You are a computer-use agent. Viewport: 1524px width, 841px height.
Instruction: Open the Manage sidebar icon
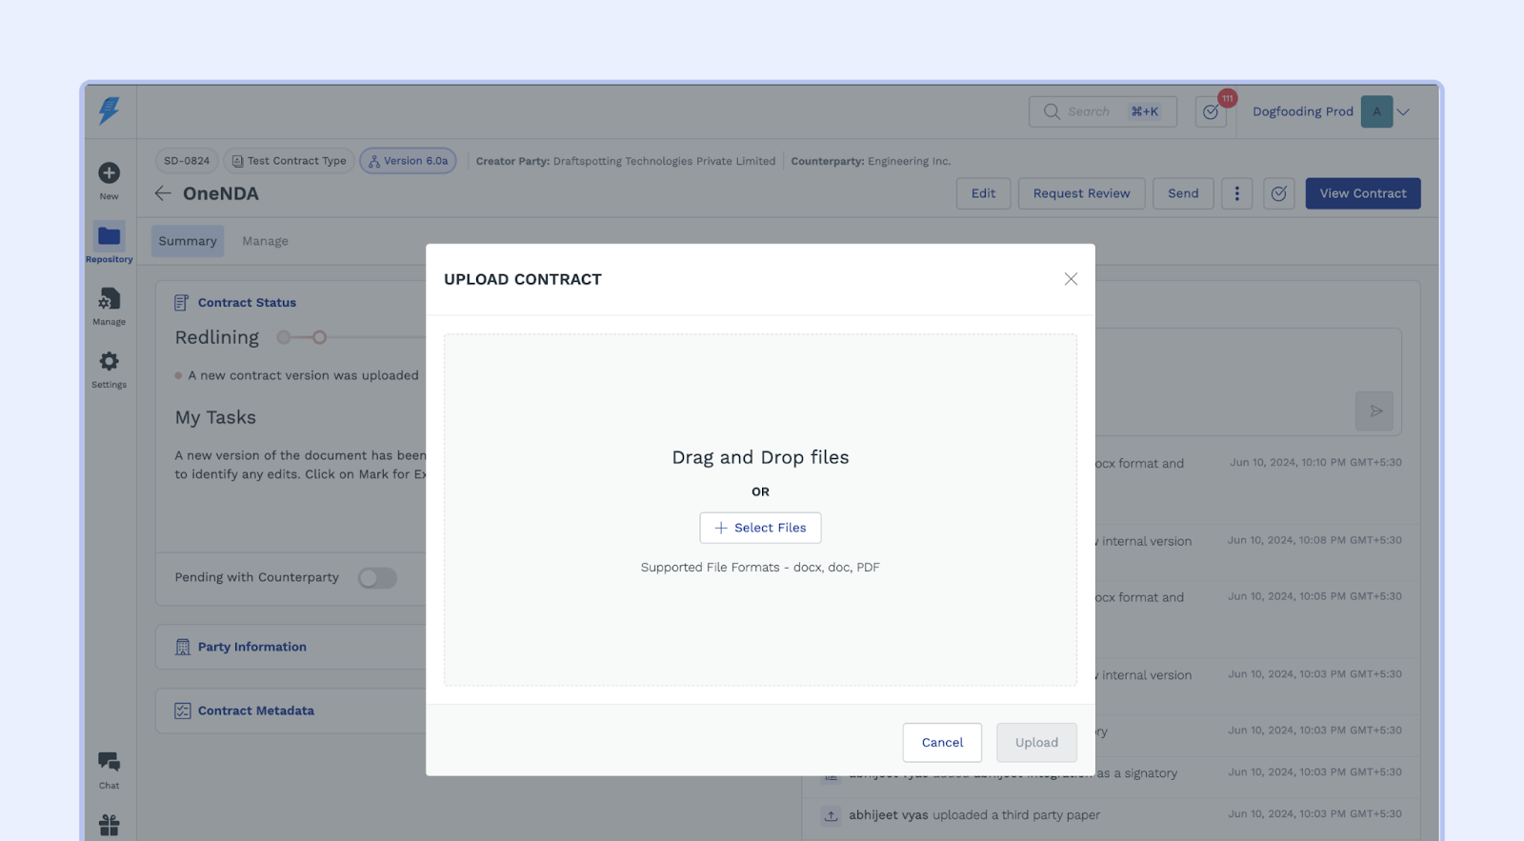[110, 300]
